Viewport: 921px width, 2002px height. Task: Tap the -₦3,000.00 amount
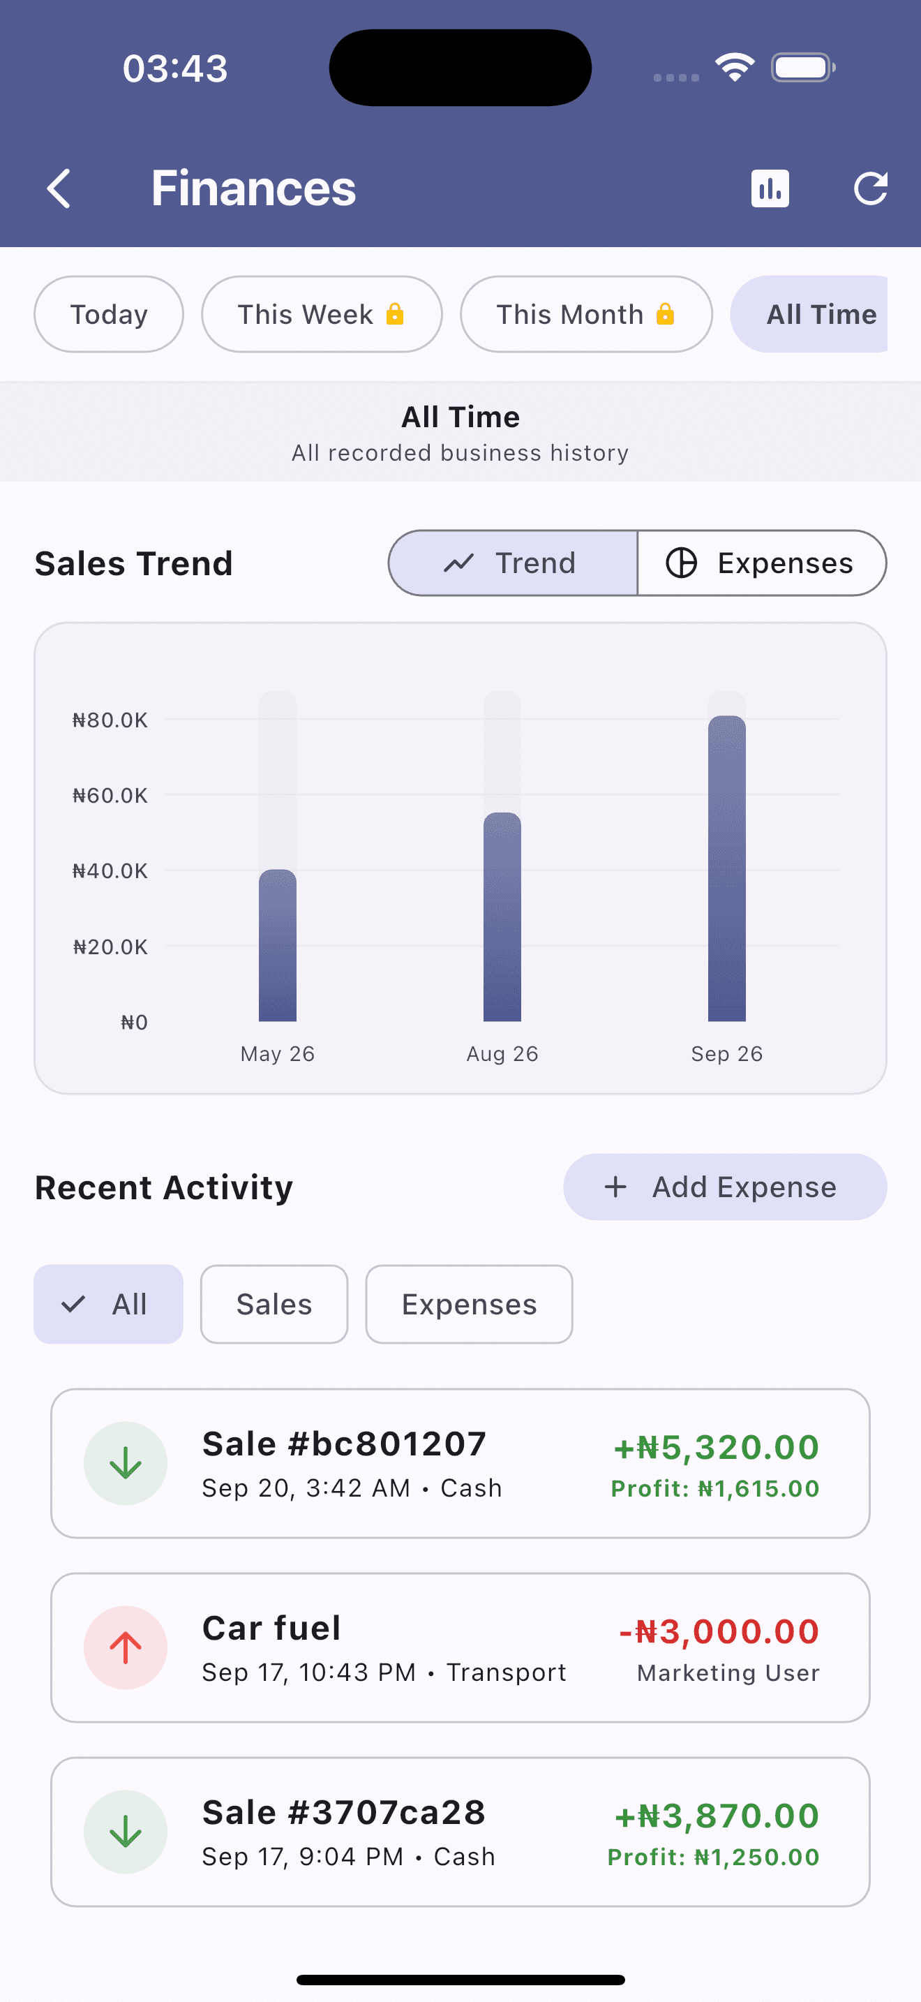(719, 1631)
